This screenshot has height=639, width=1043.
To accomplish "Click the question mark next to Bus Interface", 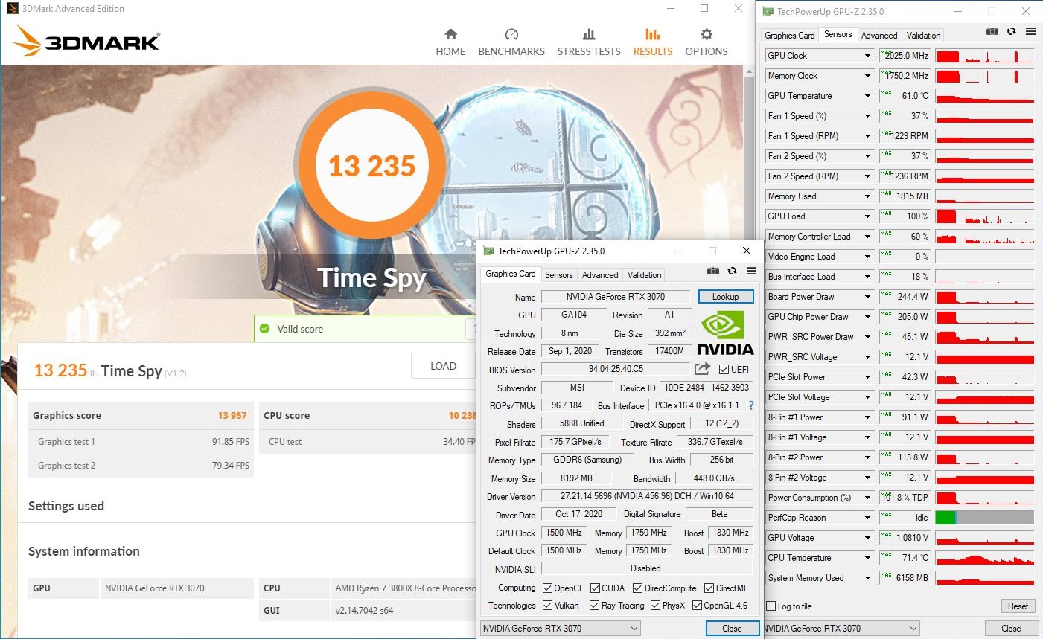I will (x=751, y=405).
